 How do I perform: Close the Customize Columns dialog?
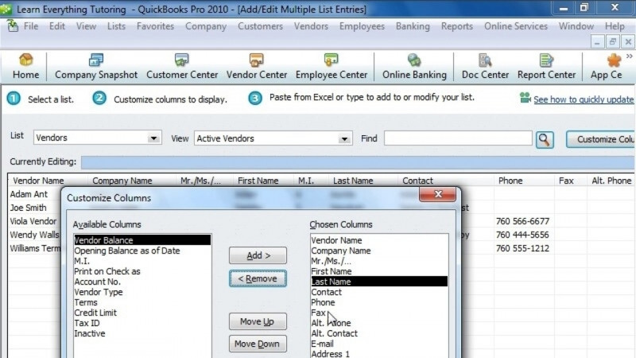coord(438,194)
